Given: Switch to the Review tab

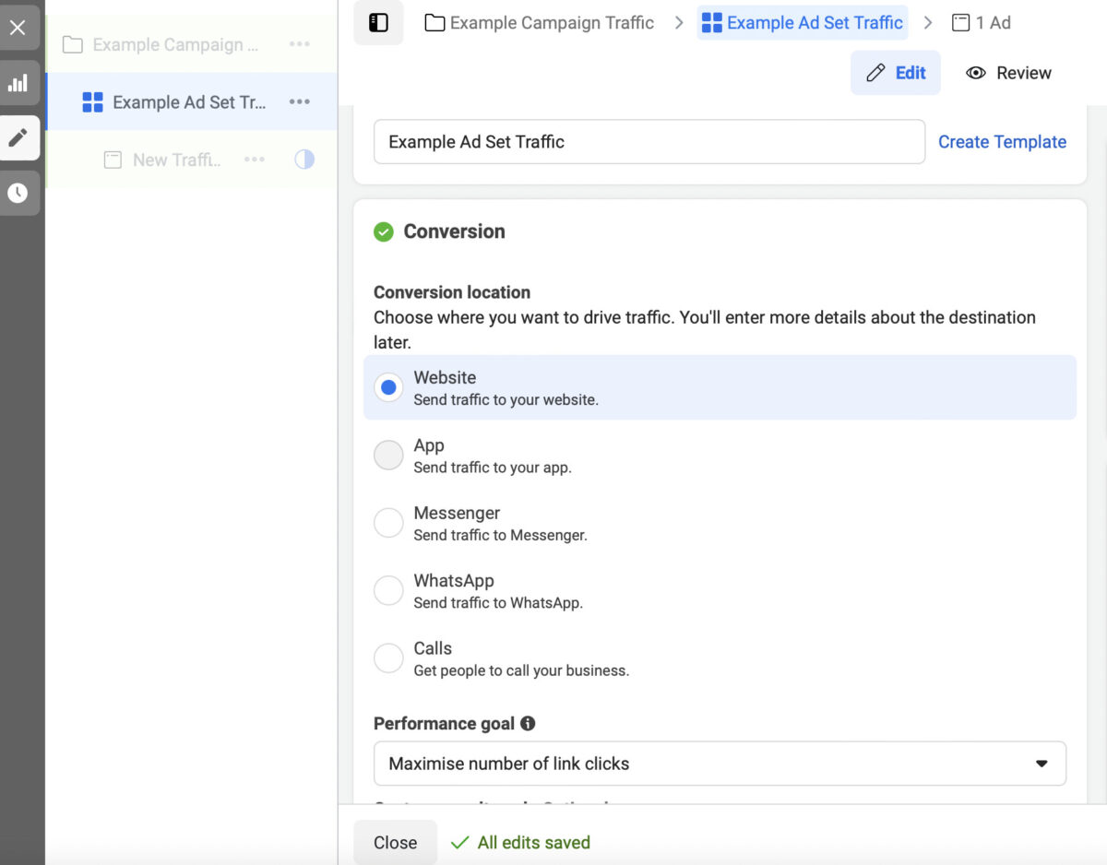Looking at the screenshot, I should (x=1008, y=72).
